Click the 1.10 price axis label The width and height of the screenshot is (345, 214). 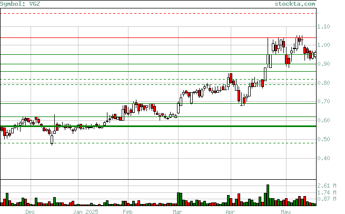click(323, 26)
